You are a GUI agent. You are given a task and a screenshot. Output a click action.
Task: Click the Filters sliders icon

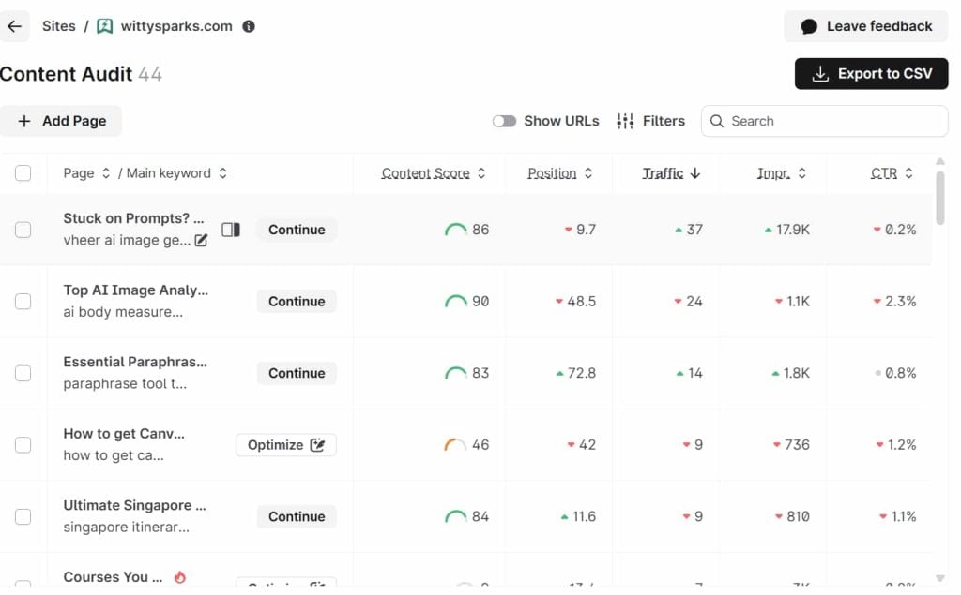[x=625, y=121]
